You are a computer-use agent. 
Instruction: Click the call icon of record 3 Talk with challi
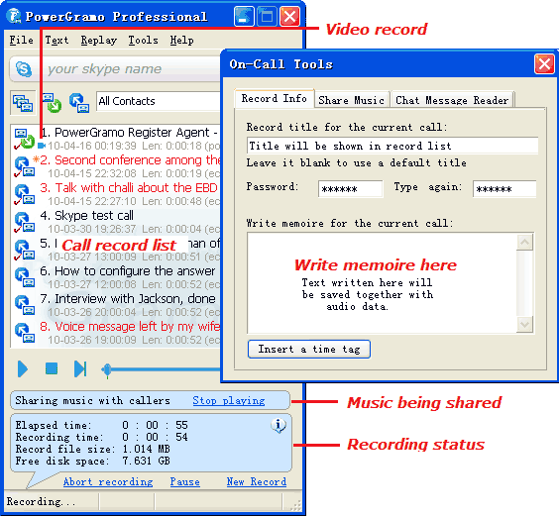click(x=24, y=194)
